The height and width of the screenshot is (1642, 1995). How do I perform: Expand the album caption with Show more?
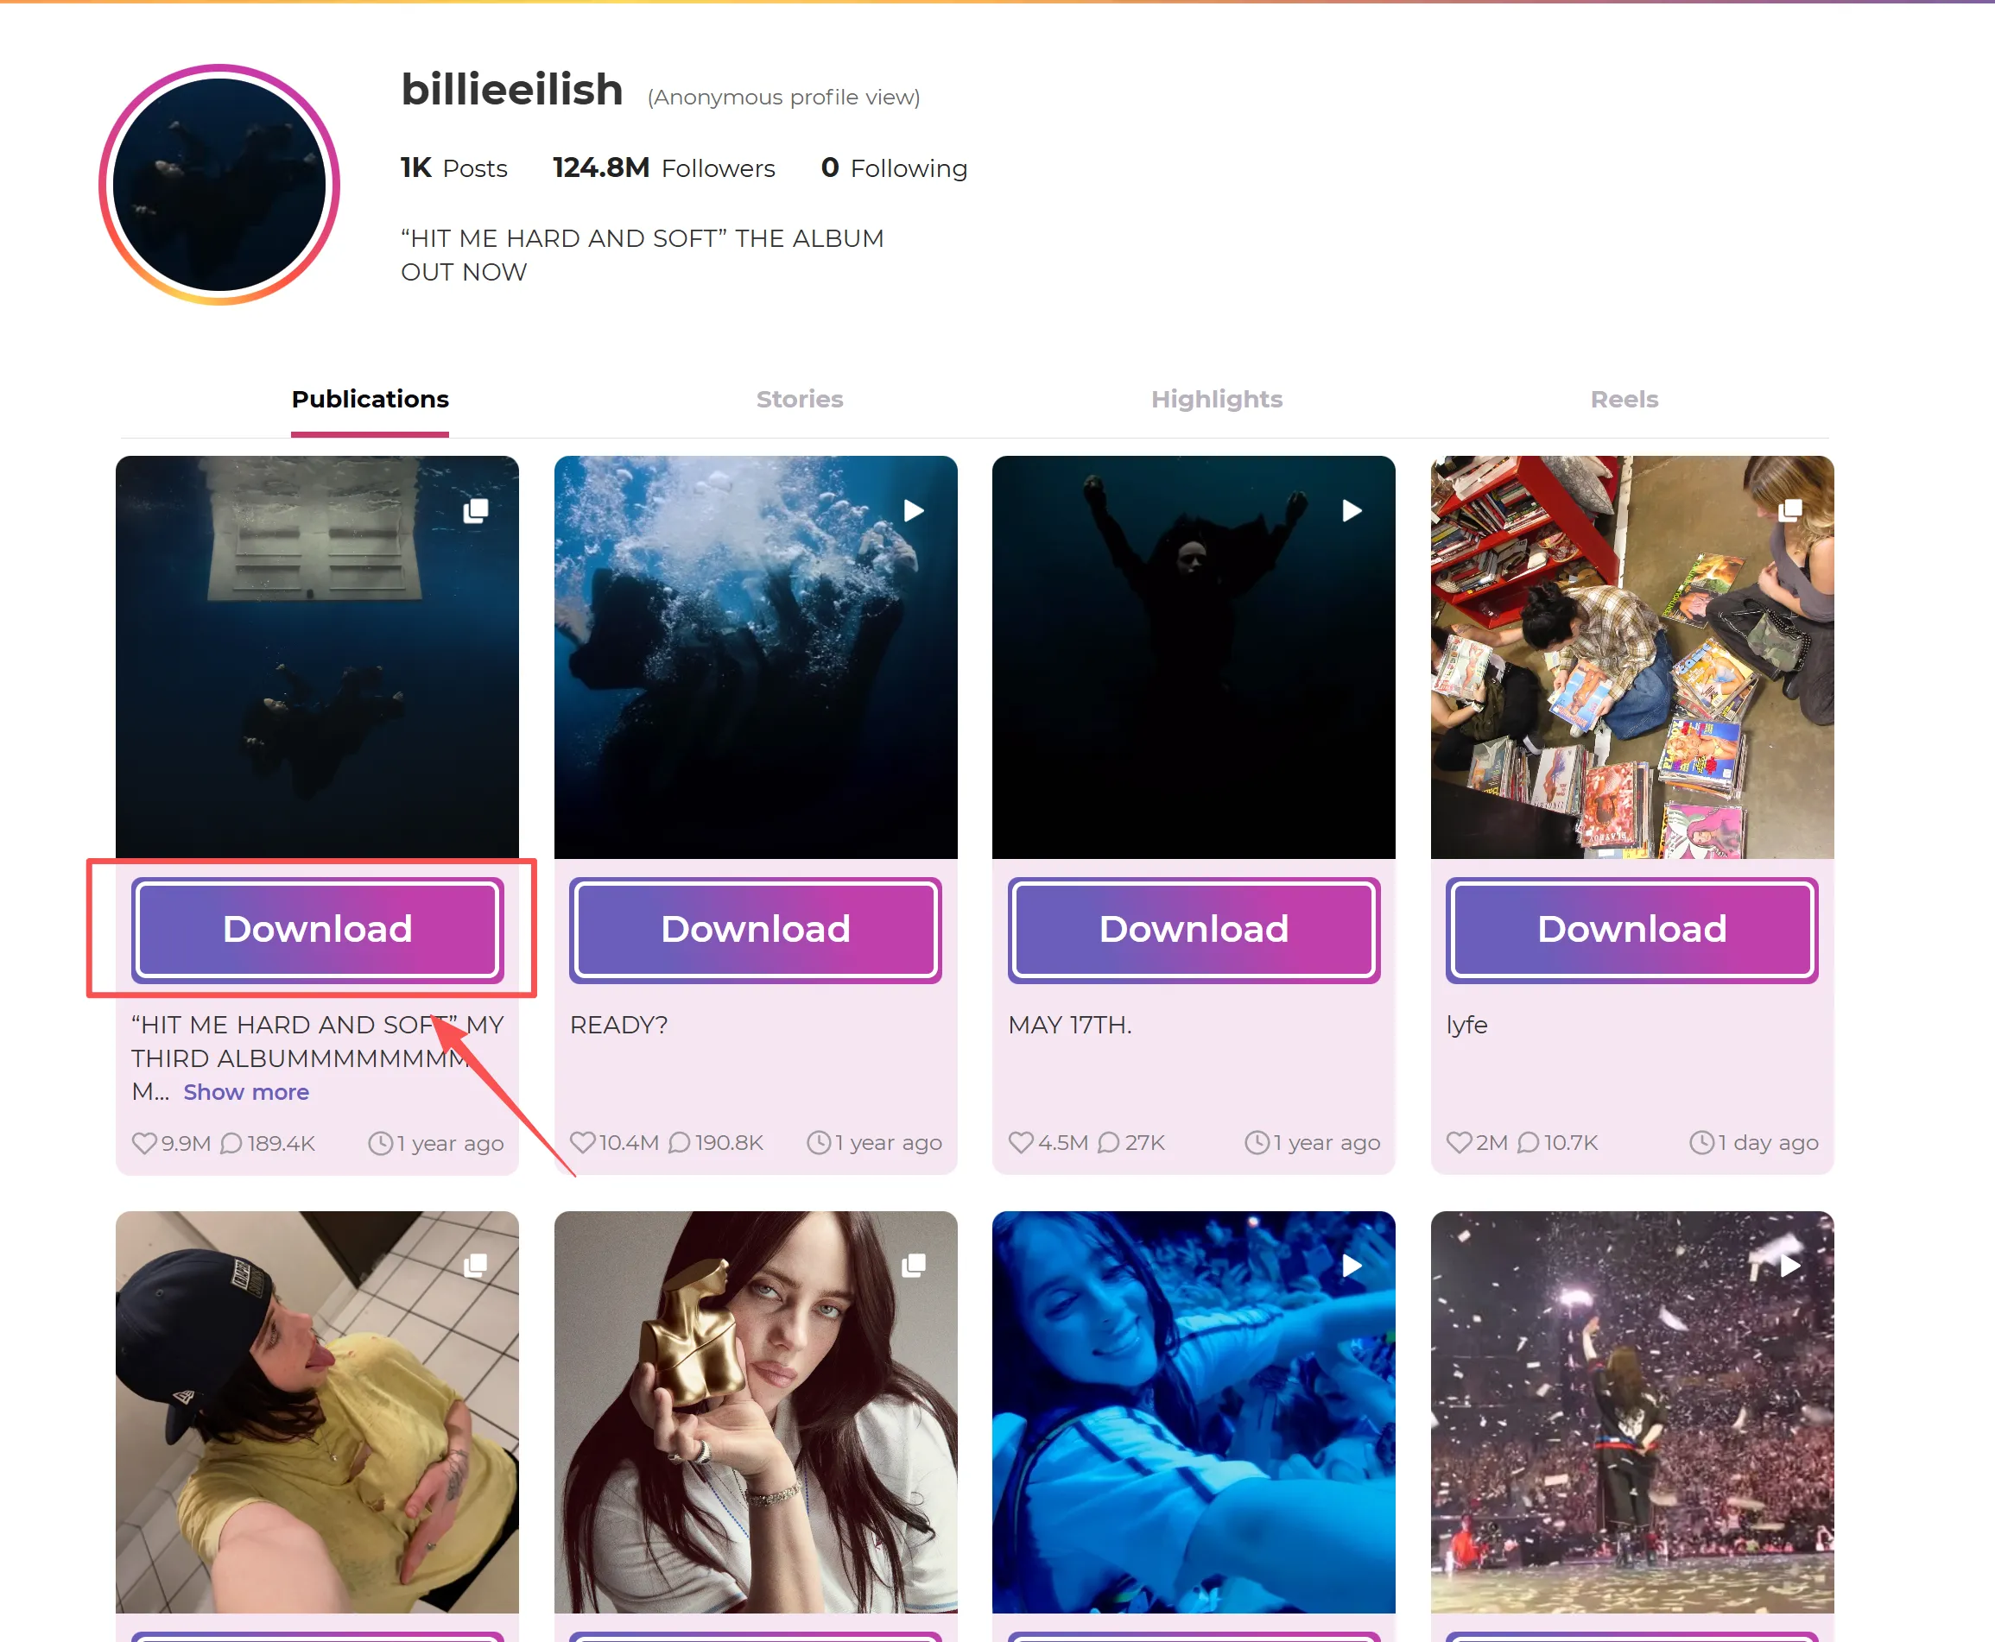245,1092
